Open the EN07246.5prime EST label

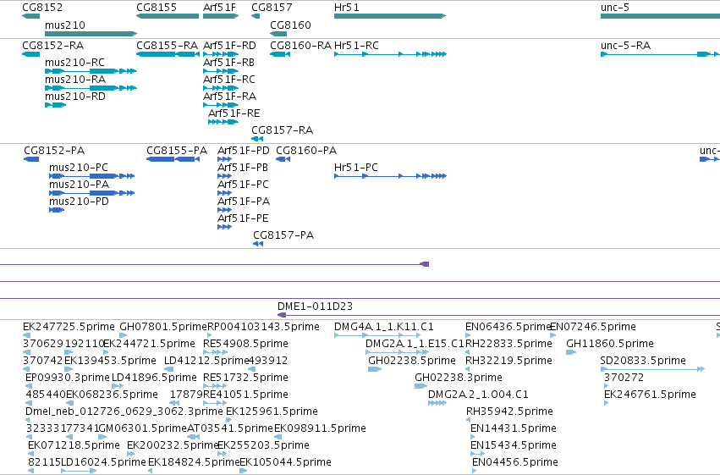[593, 327]
